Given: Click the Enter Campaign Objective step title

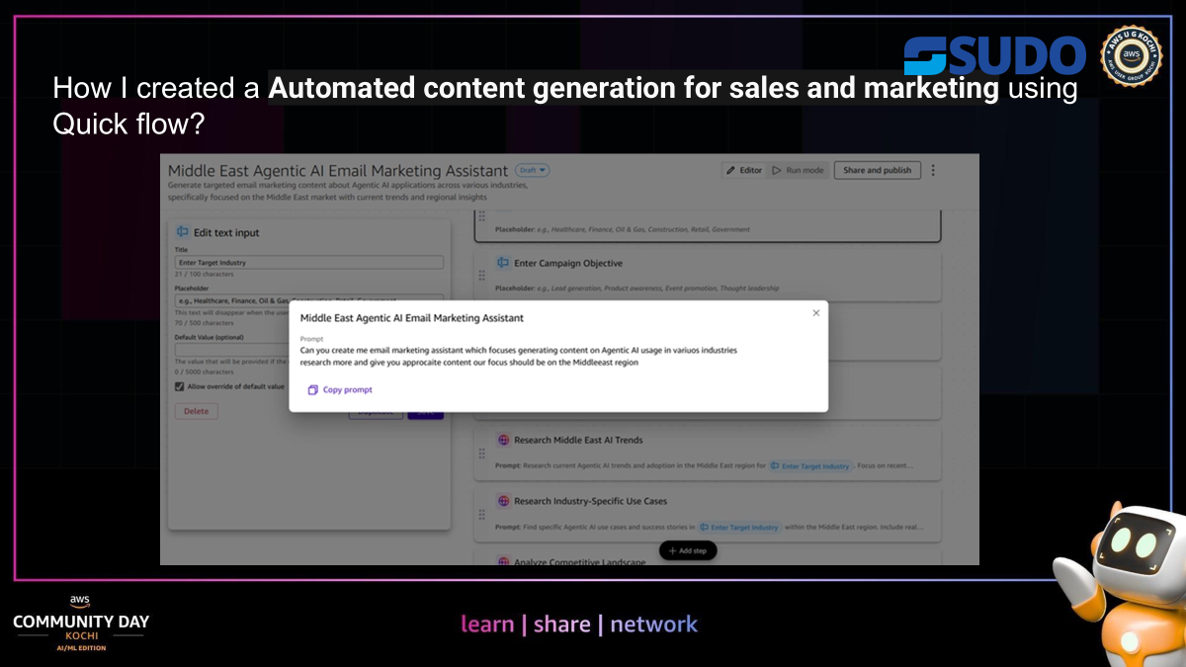Looking at the screenshot, I should (568, 263).
